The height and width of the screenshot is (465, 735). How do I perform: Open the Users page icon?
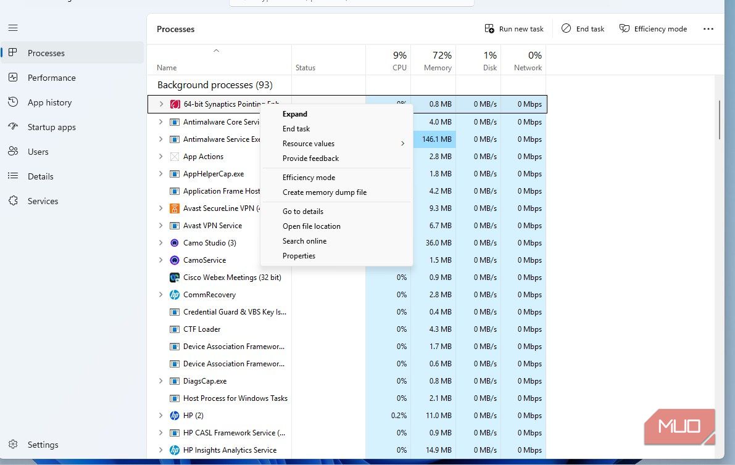point(13,151)
